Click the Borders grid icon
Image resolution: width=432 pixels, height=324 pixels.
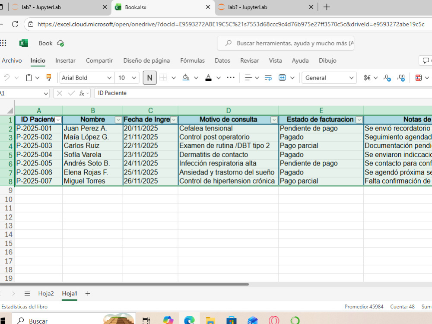(163, 78)
